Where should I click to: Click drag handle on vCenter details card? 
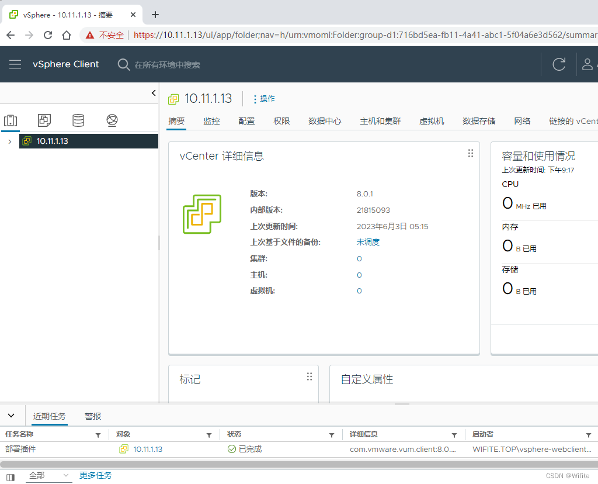click(x=471, y=153)
